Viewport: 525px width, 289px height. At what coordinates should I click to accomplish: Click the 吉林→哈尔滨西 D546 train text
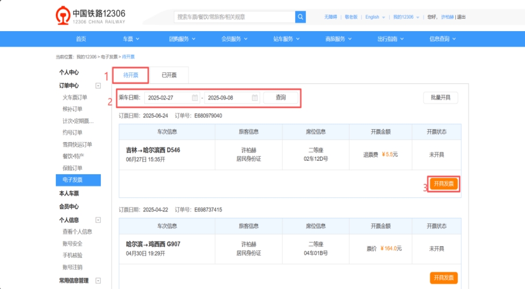coord(153,150)
